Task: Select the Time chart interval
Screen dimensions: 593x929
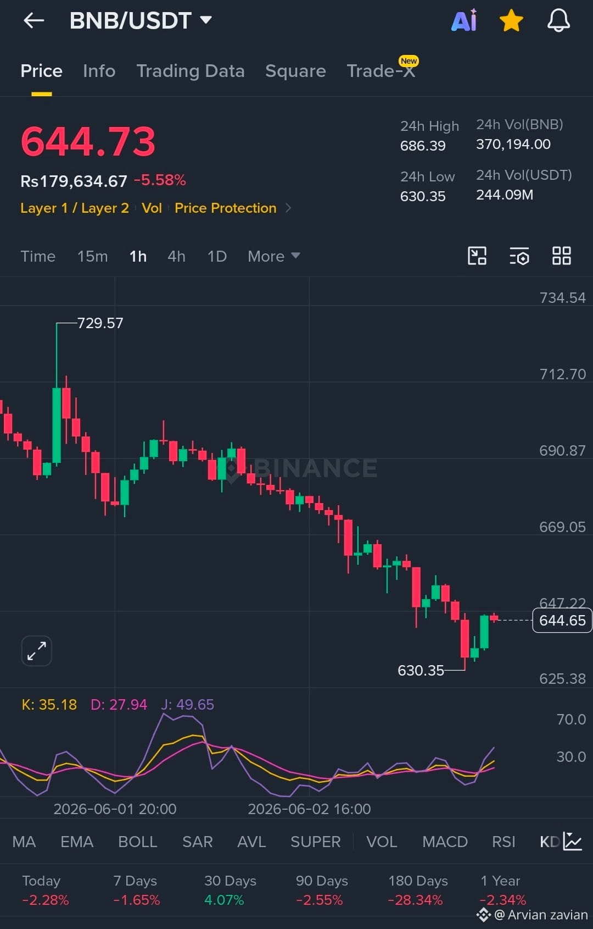Action: coord(38,256)
